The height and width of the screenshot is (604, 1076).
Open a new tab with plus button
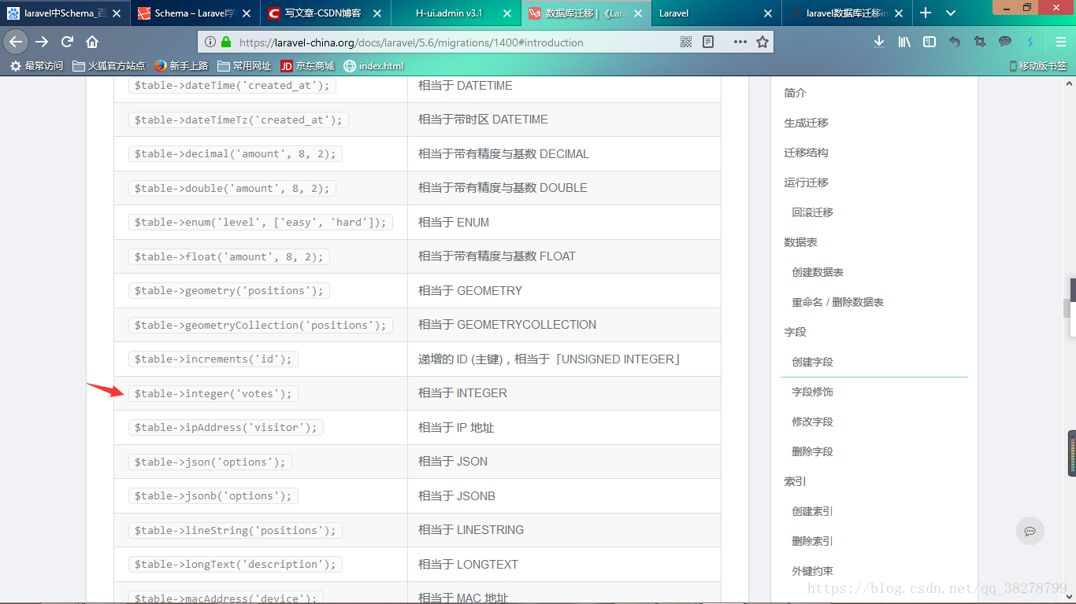[x=926, y=13]
